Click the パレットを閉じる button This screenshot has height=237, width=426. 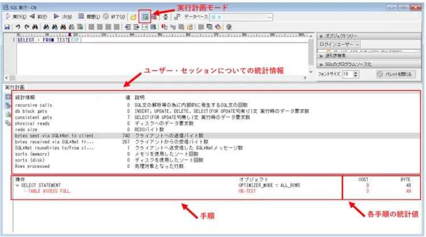tap(395, 74)
